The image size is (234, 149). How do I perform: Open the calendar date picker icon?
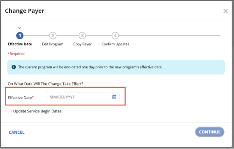(114, 97)
